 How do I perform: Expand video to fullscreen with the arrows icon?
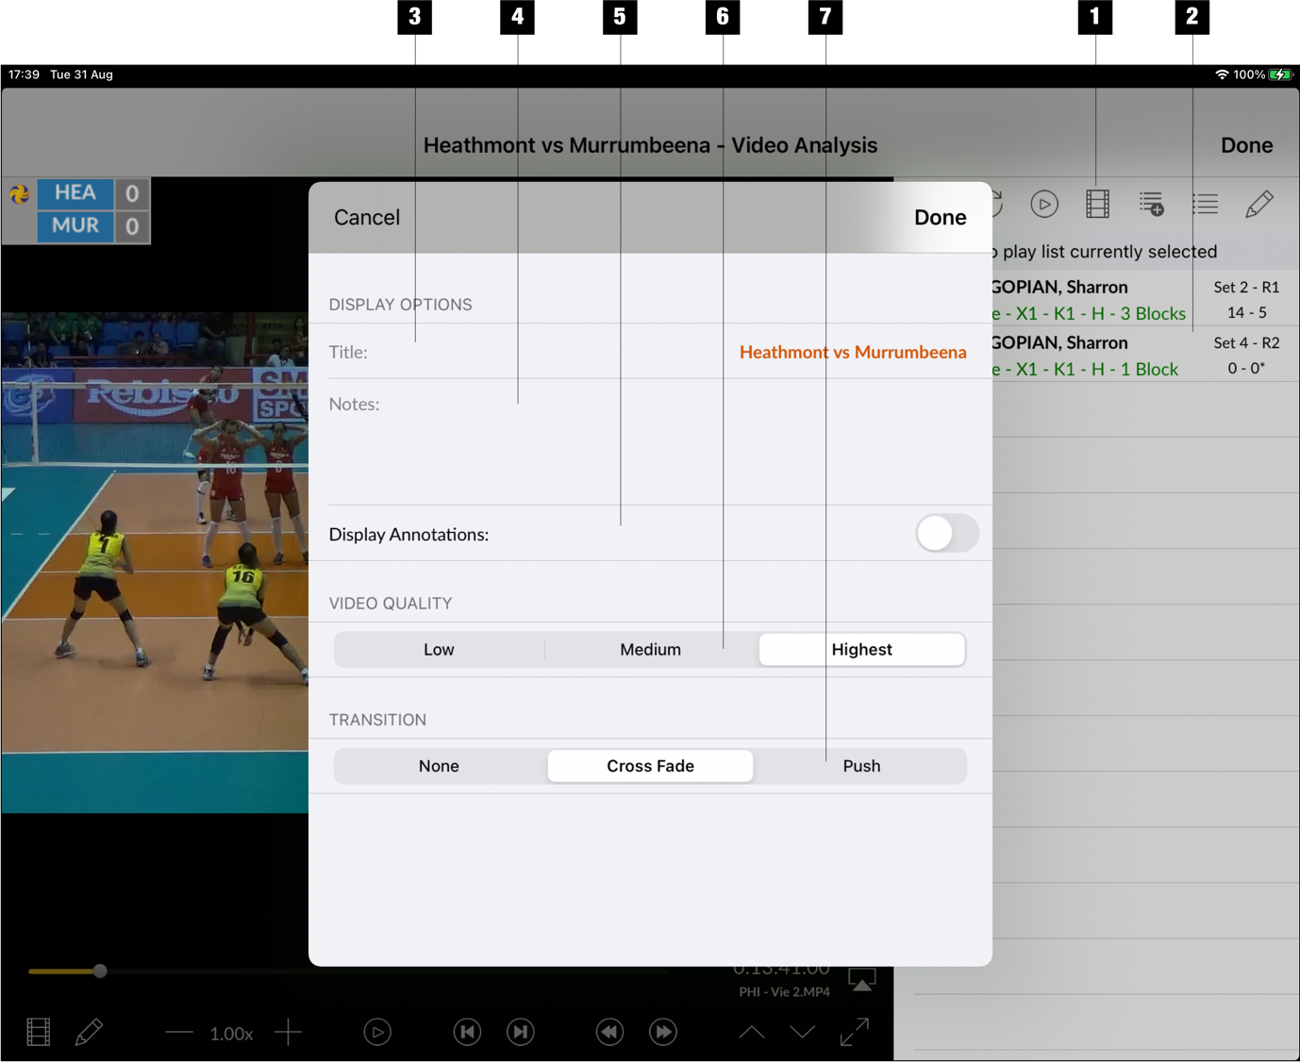pos(854,1032)
